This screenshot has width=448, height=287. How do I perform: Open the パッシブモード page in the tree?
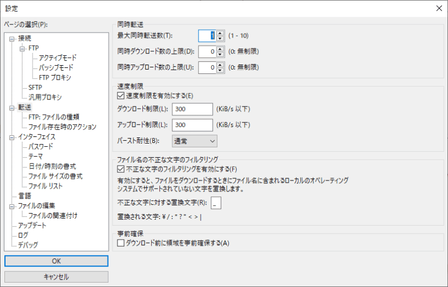tap(57, 67)
